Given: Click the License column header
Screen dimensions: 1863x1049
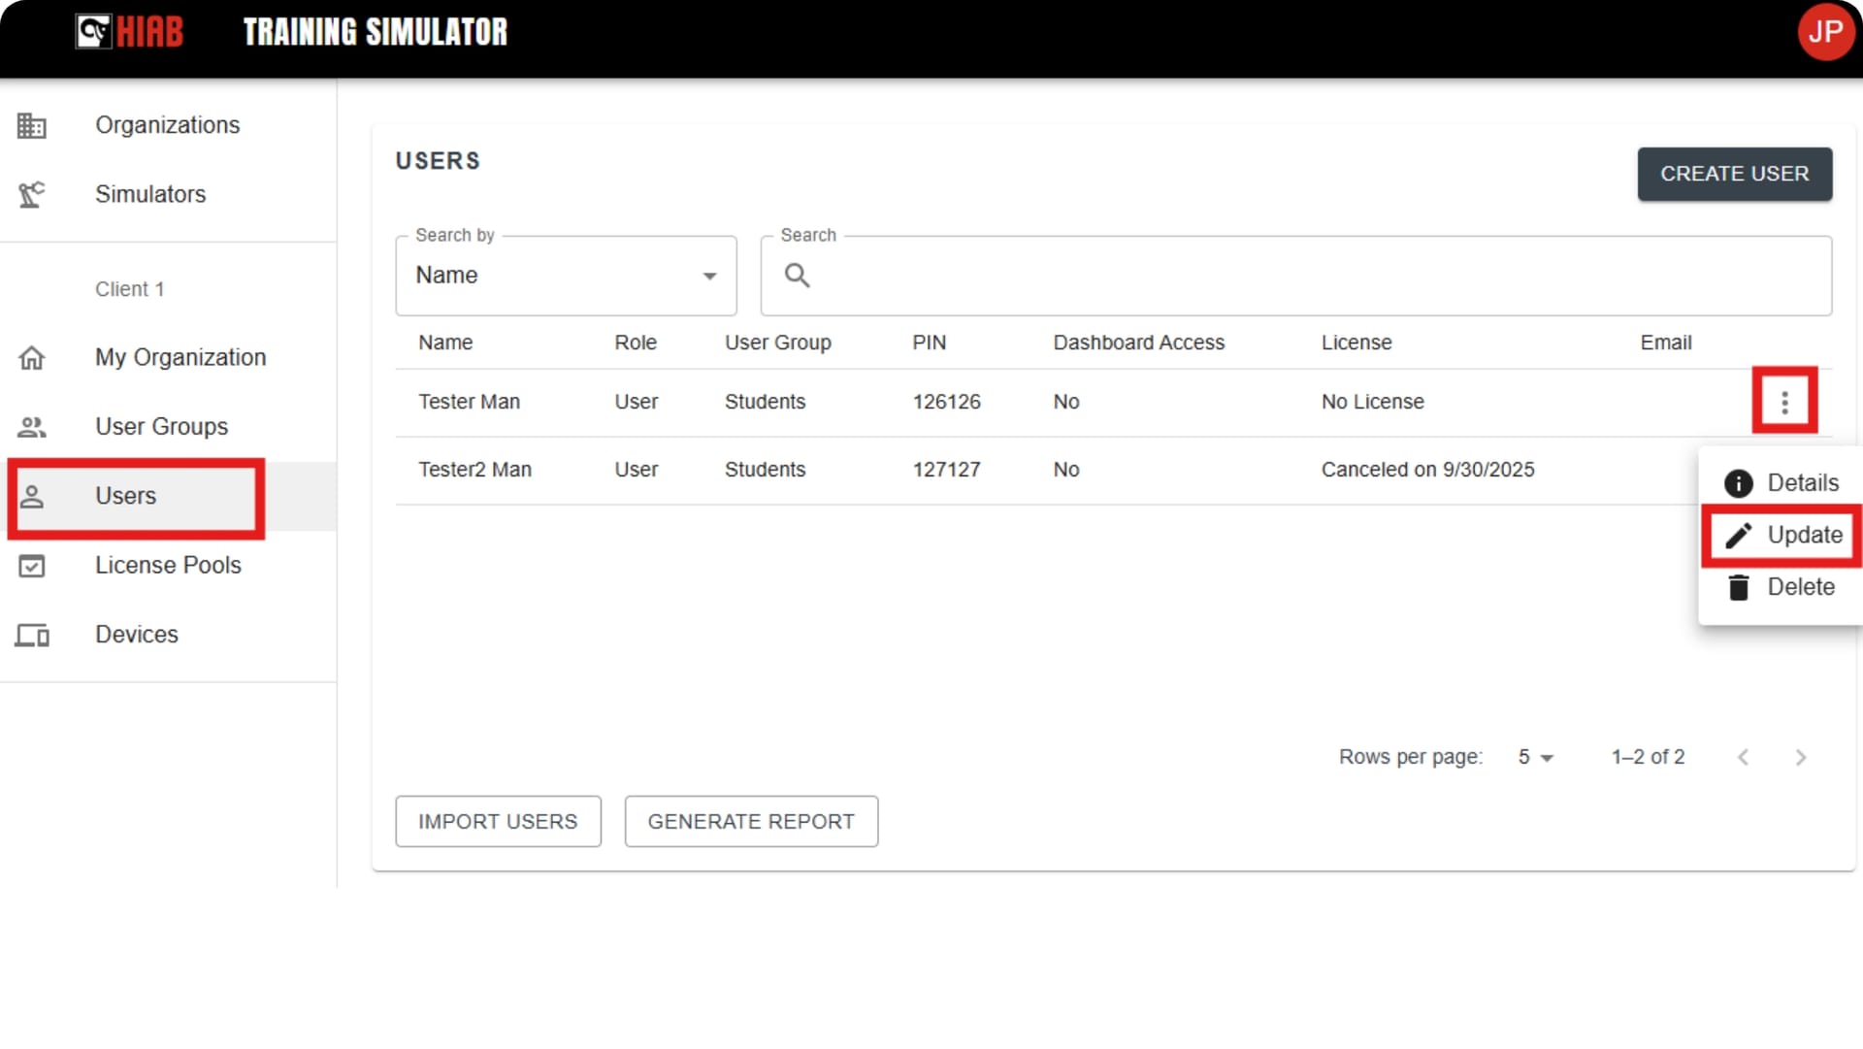Looking at the screenshot, I should pos(1356,343).
